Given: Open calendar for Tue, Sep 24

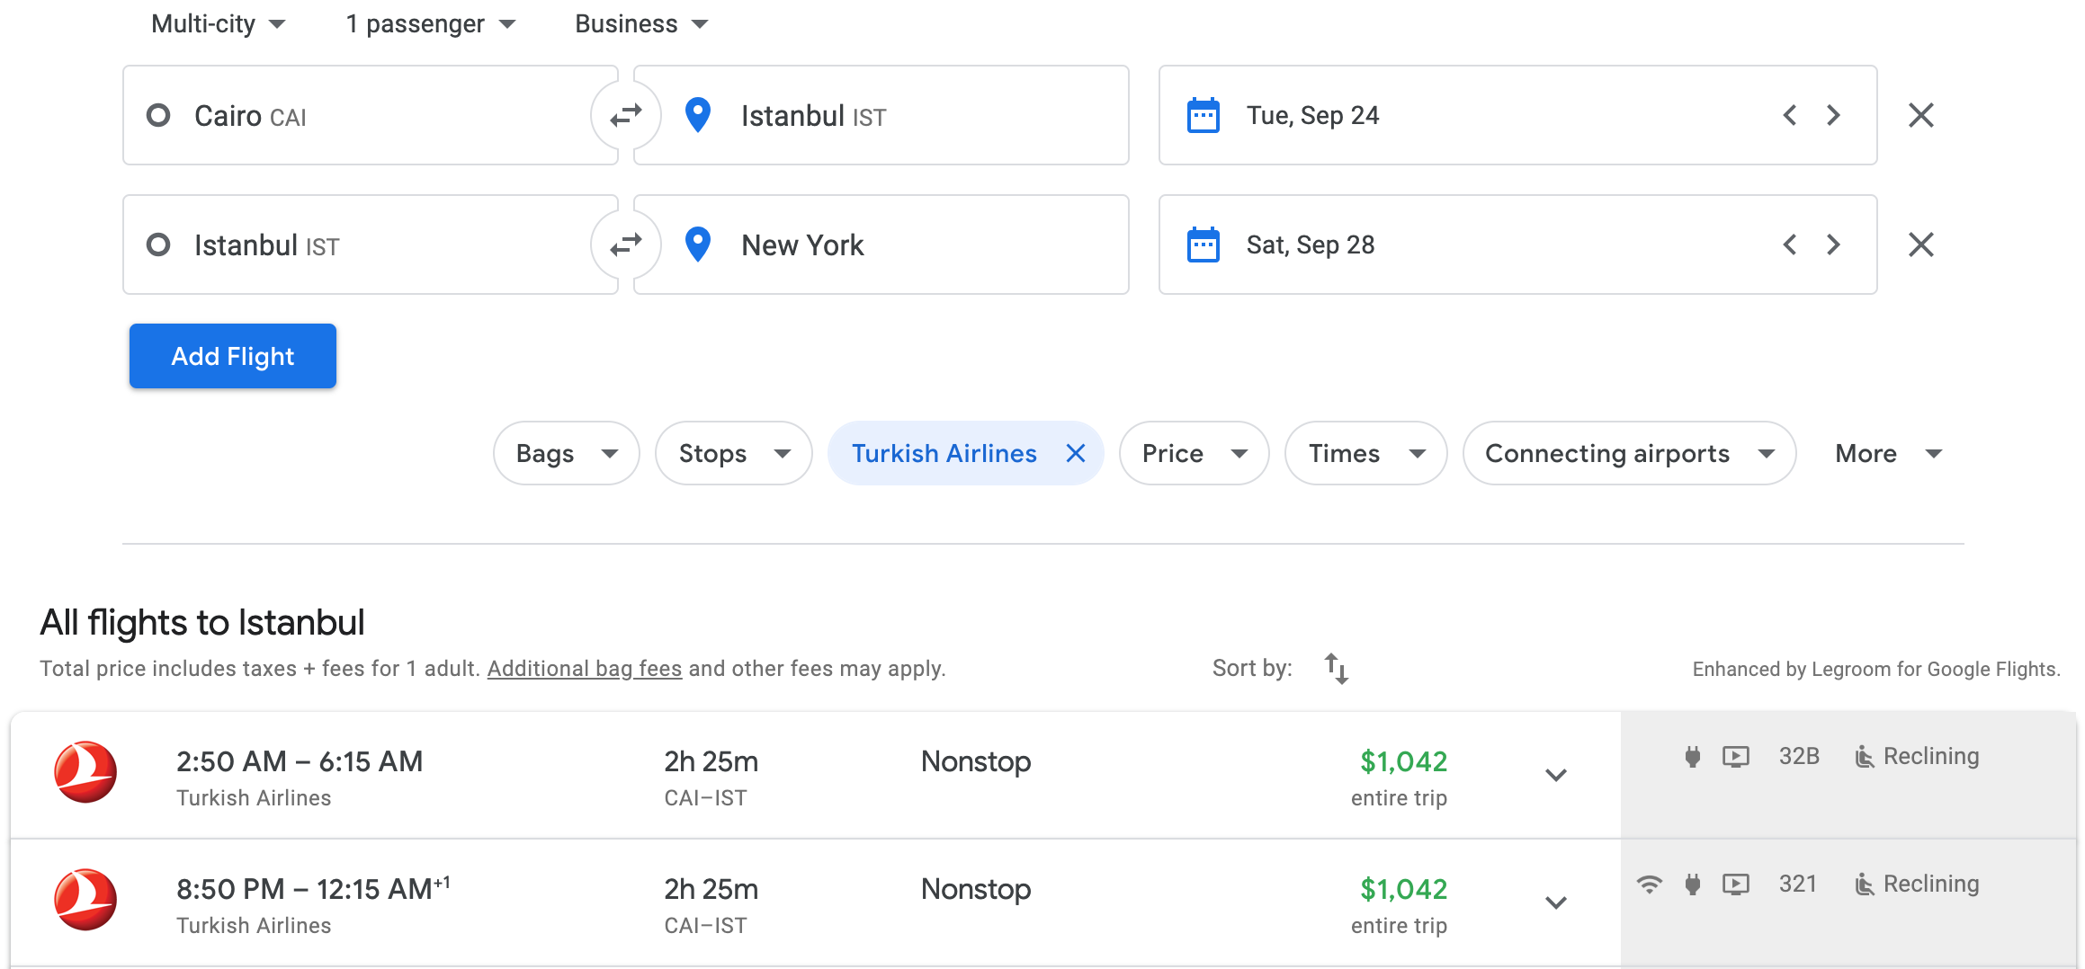Looking at the screenshot, I should pos(1204,115).
